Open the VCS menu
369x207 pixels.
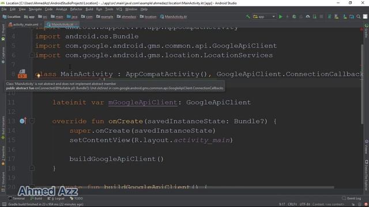[119, 9]
